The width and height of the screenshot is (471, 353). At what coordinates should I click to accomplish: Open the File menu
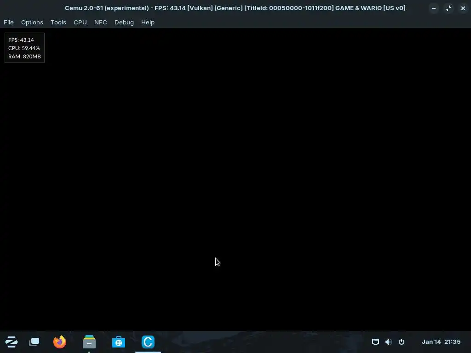click(x=8, y=22)
